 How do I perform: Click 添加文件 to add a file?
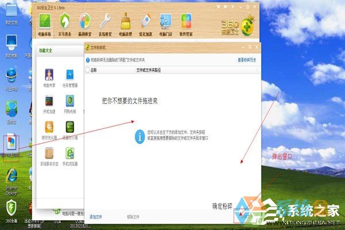coord(95,217)
